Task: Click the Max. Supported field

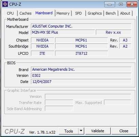Action: coord(118,103)
